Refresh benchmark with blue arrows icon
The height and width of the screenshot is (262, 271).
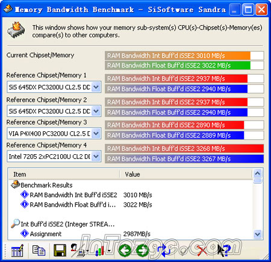[164, 251]
